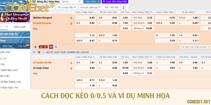Select Không có next goal 19.00
This screenshot has width=211, height=105.
point(143,28)
